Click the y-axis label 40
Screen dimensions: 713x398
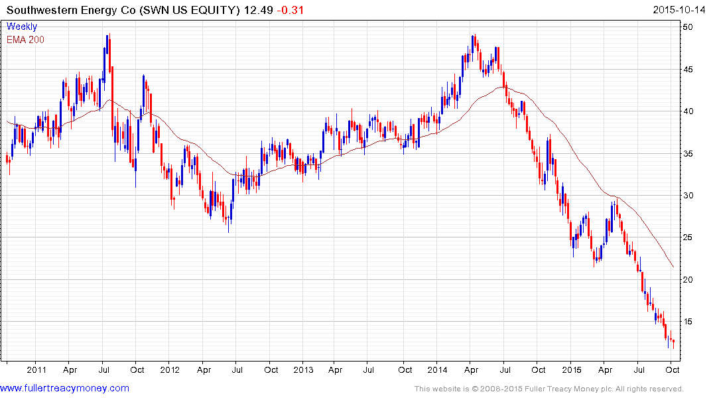point(688,111)
